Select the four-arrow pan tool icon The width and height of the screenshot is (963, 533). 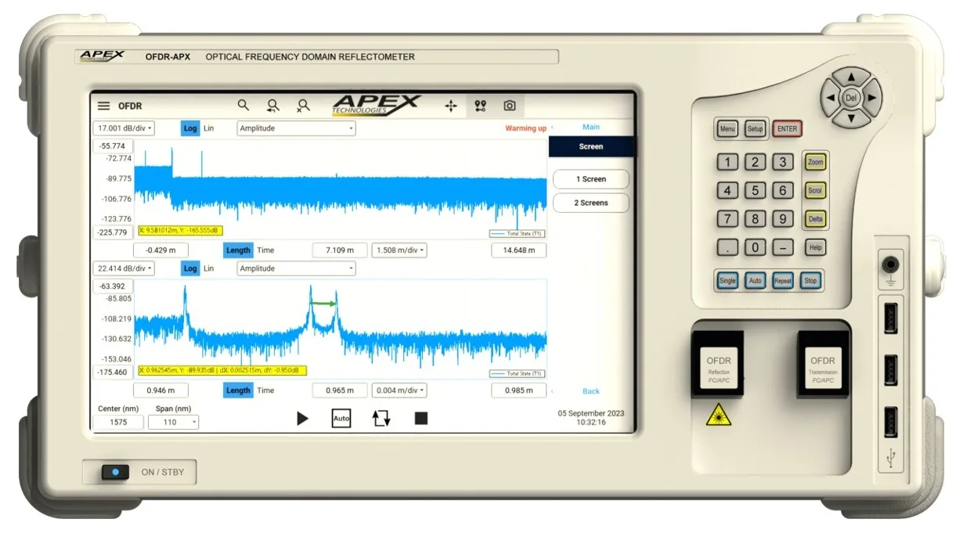point(451,106)
